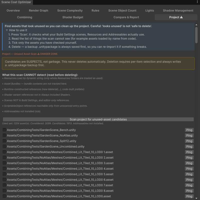The width and height of the screenshot is (200, 200).
Task: Tick checkbox for GardenScene_Bench.unity
Action: [4, 130]
